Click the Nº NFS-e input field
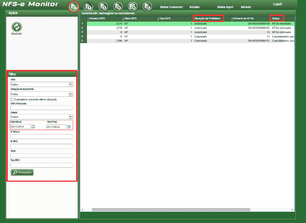The width and height of the screenshot is (306, 223). [x=41, y=136]
